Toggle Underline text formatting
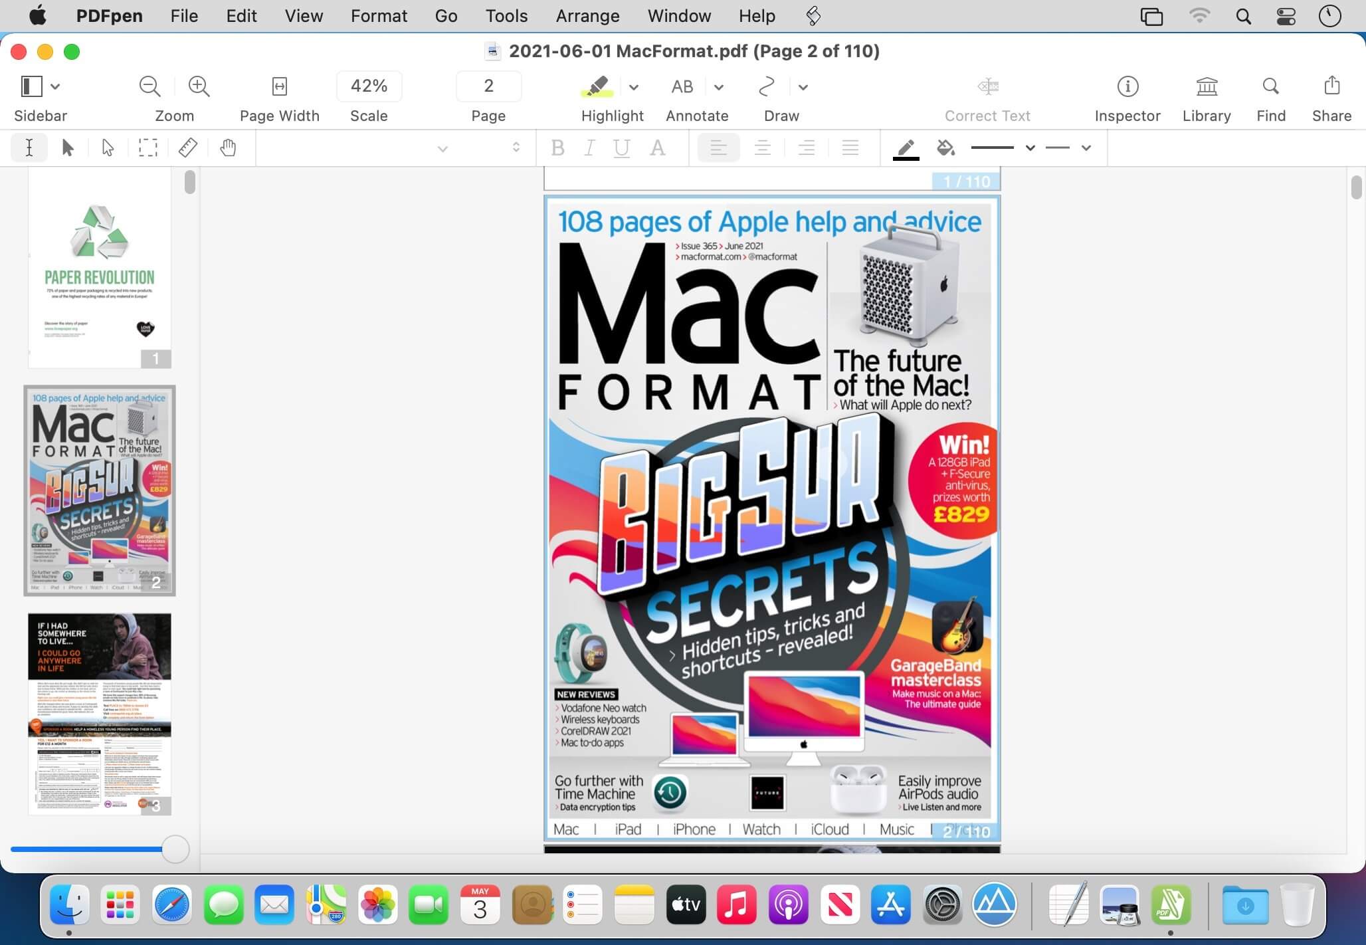This screenshot has width=1366, height=945. pos(622,148)
